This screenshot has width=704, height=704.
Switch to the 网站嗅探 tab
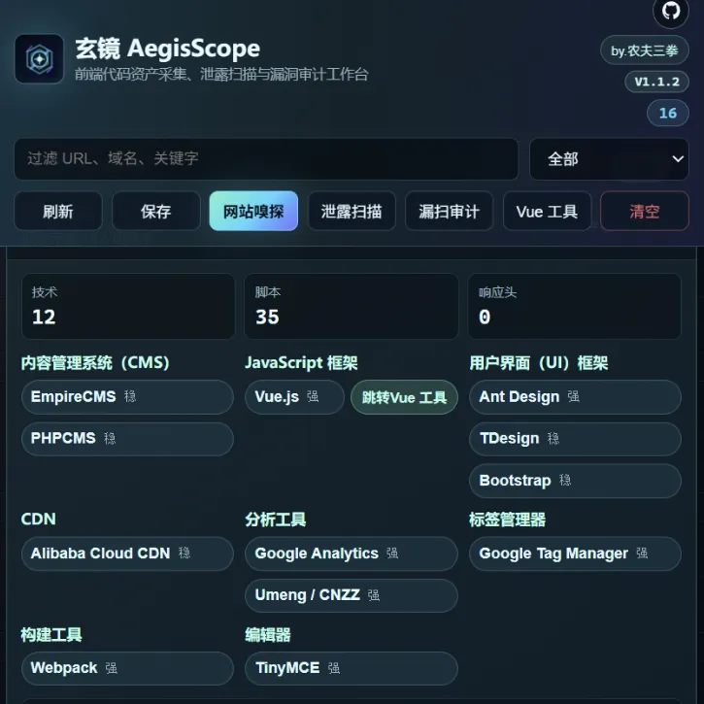click(x=253, y=211)
